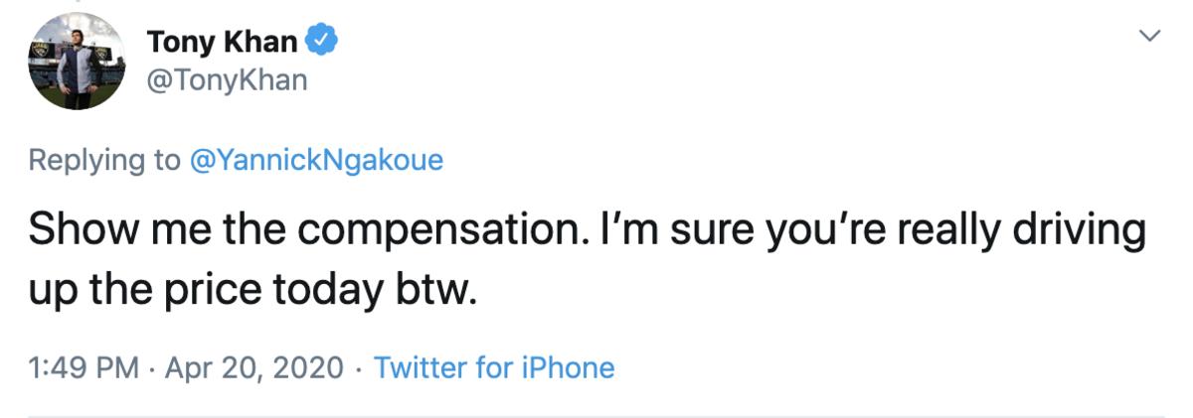Click the 'Replying to' label
The height and width of the screenshot is (418, 1193).
(104, 160)
